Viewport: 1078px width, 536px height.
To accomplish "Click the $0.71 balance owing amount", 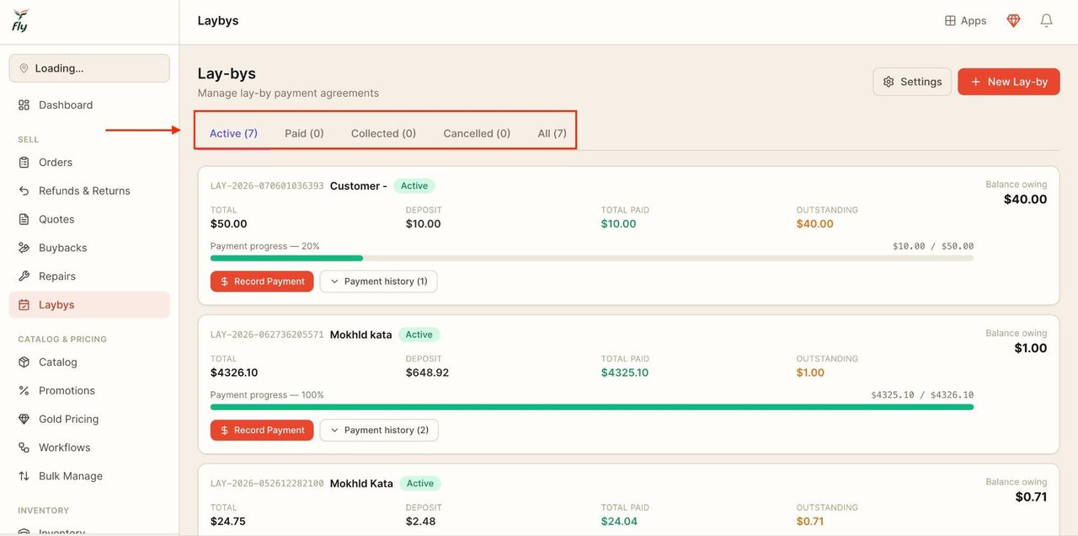I will 1031,497.
